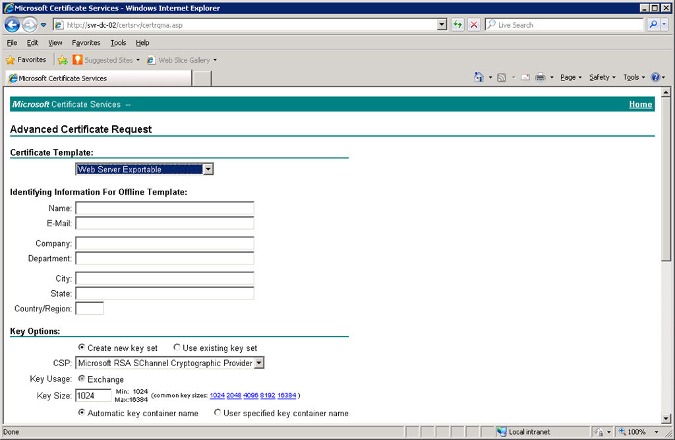Click the Protected Mode lock icon in status bar
Image resolution: width=675 pixels, height=440 pixels.
pos(599,432)
